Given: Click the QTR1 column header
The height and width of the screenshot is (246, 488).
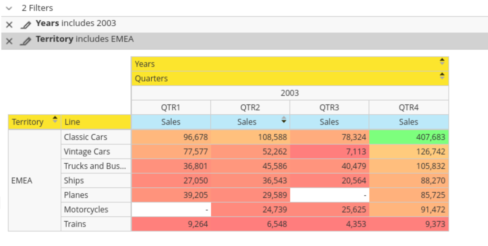Looking at the screenshot, I should pyautogui.click(x=170, y=107).
